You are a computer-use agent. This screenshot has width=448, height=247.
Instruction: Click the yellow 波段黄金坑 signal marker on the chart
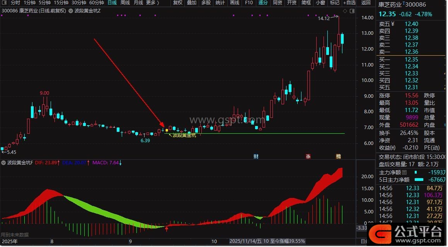[167, 130]
